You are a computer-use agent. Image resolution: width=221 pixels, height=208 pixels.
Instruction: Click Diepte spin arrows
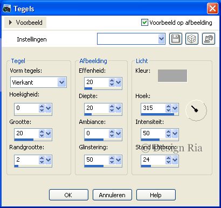click(x=112, y=108)
